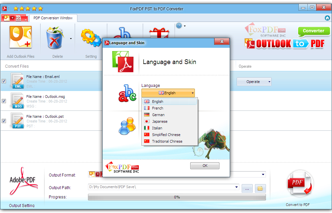332x213 pixels.
Task: Click the FoxPDF app icon in title bar
Action: coord(4,9)
